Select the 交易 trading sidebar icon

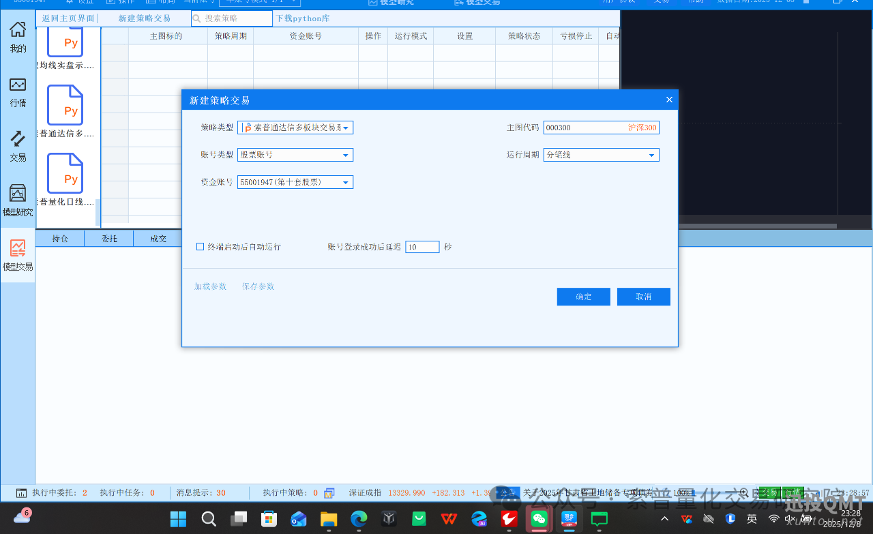18,145
